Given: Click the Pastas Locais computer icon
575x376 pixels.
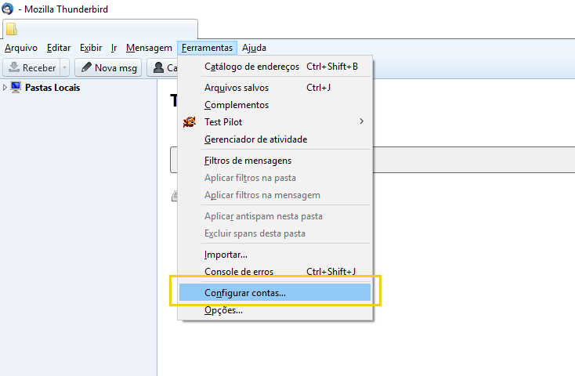Looking at the screenshot, I should [16, 87].
